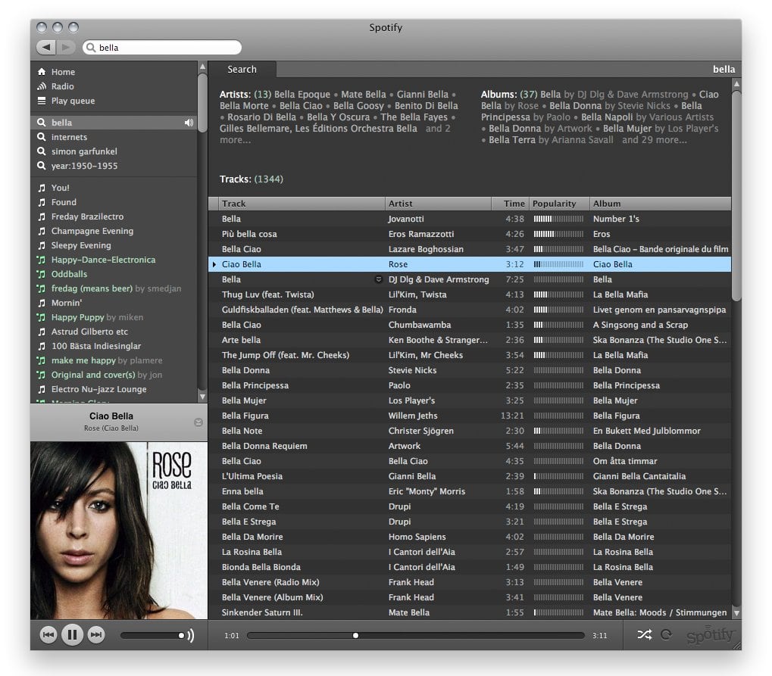Expand artists list with 'and 2 more...'

[x=335, y=134]
